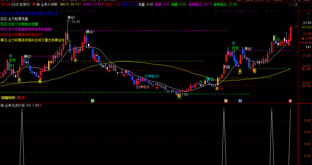Click the 黄芯 legend line in yellow
Image resolution: width=312 pixels, height=165 pixels.
click(x=32, y=40)
